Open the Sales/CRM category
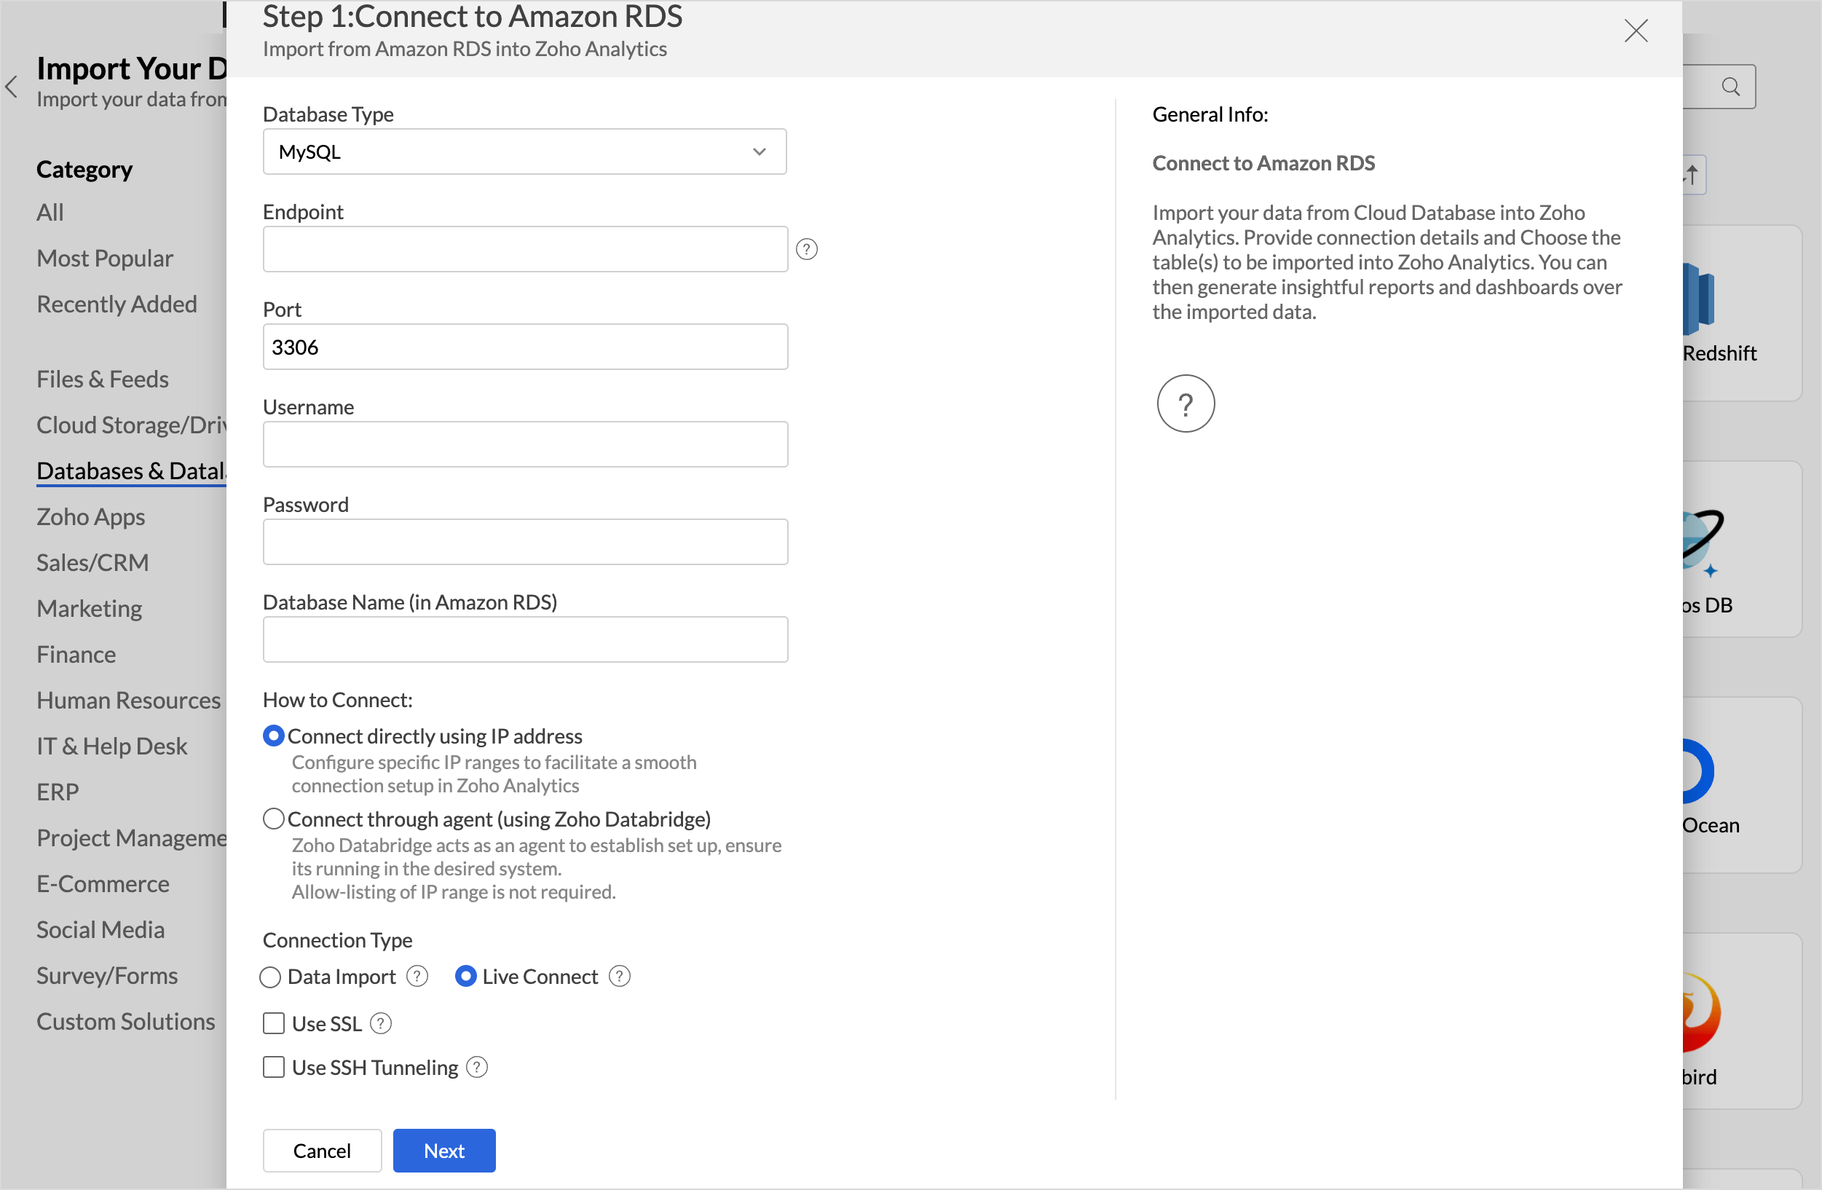Viewport: 1822px width, 1190px height. [92, 563]
